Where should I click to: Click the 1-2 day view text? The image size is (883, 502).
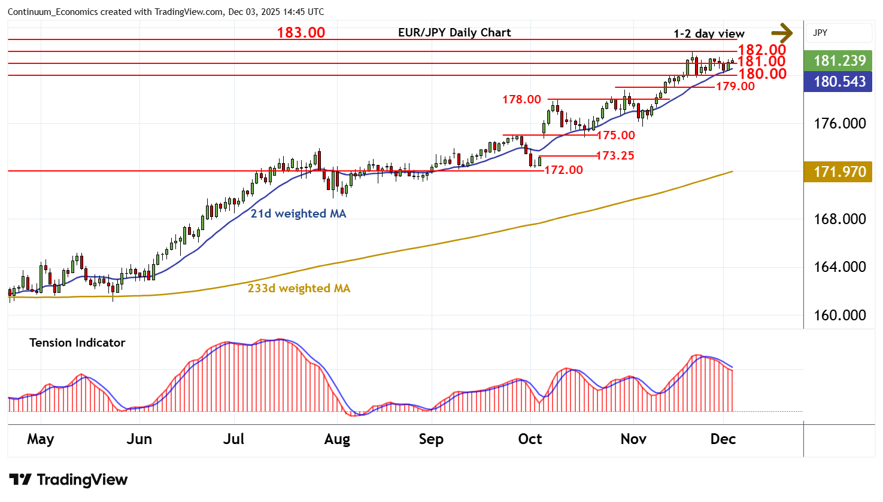click(x=709, y=34)
